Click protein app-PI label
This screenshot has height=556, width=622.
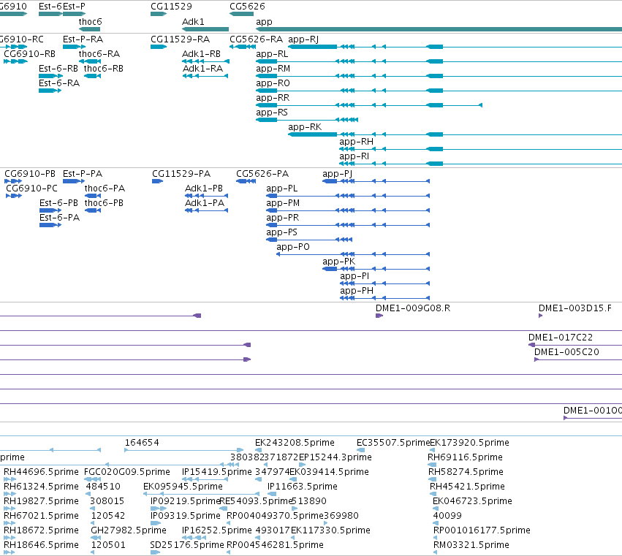tap(354, 277)
